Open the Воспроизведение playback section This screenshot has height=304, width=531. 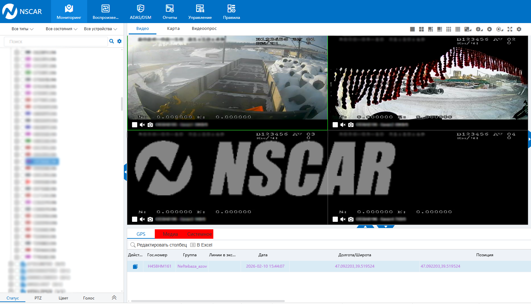[x=105, y=12]
